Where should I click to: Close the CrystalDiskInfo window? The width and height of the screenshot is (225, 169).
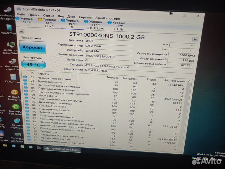coord(197,16)
